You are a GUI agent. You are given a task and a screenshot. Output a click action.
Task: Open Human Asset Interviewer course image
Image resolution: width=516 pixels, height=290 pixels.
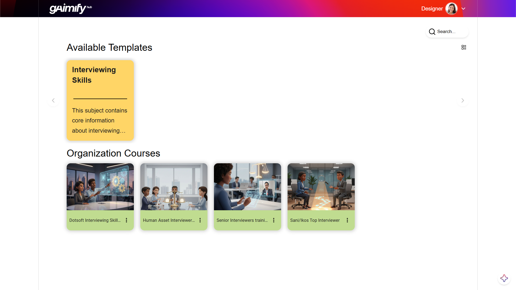[x=174, y=187]
